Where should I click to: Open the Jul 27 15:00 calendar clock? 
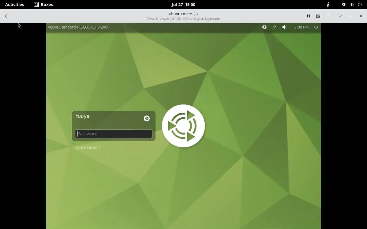click(183, 5)
